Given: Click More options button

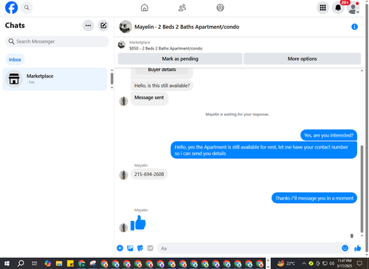Looking at the screenshot, I should pyautogui.click(x=302, y=58).
